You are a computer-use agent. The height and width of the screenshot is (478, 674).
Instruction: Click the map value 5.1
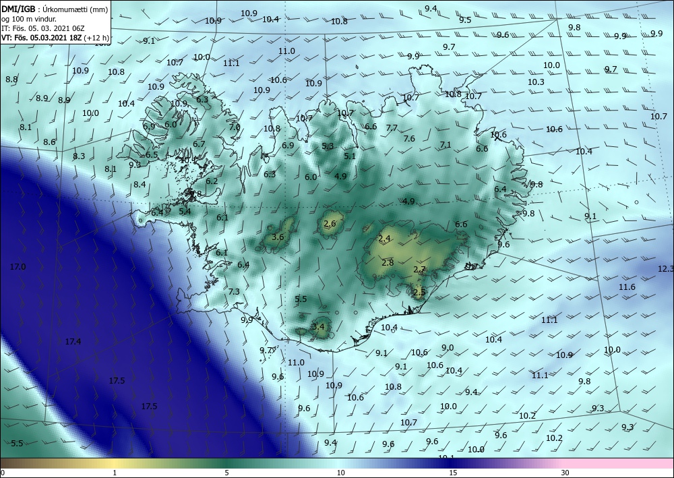point(350,156)
